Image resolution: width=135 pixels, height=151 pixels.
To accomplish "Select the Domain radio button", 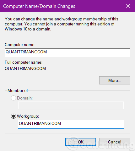I will 13,98.
